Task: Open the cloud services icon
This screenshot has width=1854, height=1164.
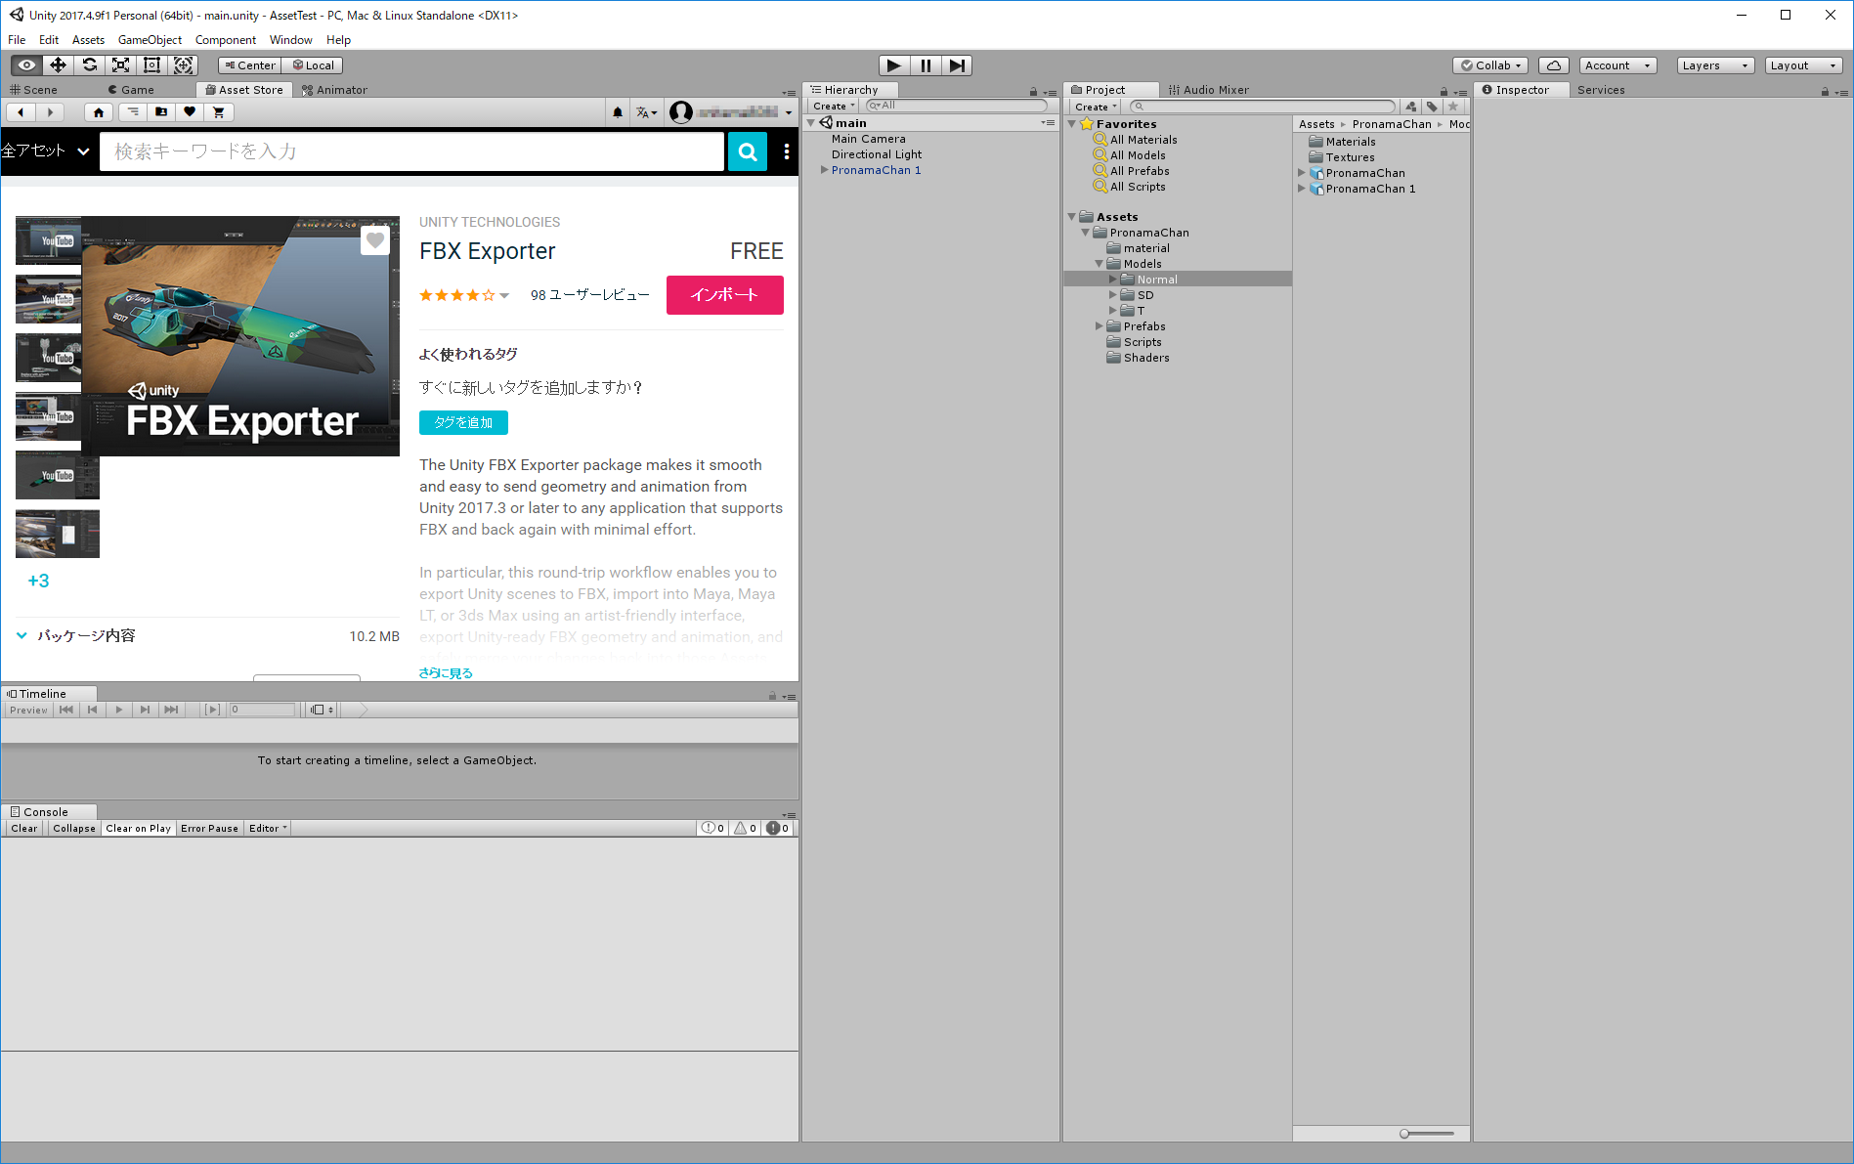Action: coord(1553,65)
